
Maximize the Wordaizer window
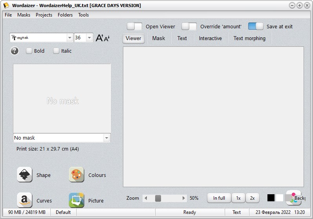(299, 6)
